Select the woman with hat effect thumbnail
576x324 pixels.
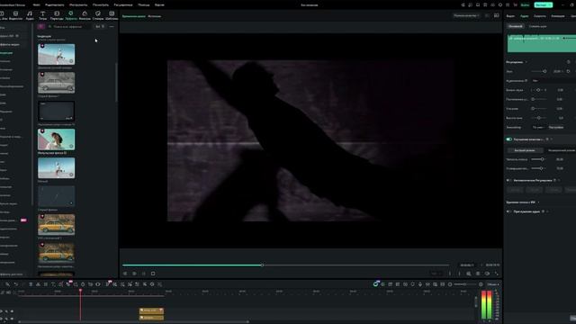coord(56,139)
